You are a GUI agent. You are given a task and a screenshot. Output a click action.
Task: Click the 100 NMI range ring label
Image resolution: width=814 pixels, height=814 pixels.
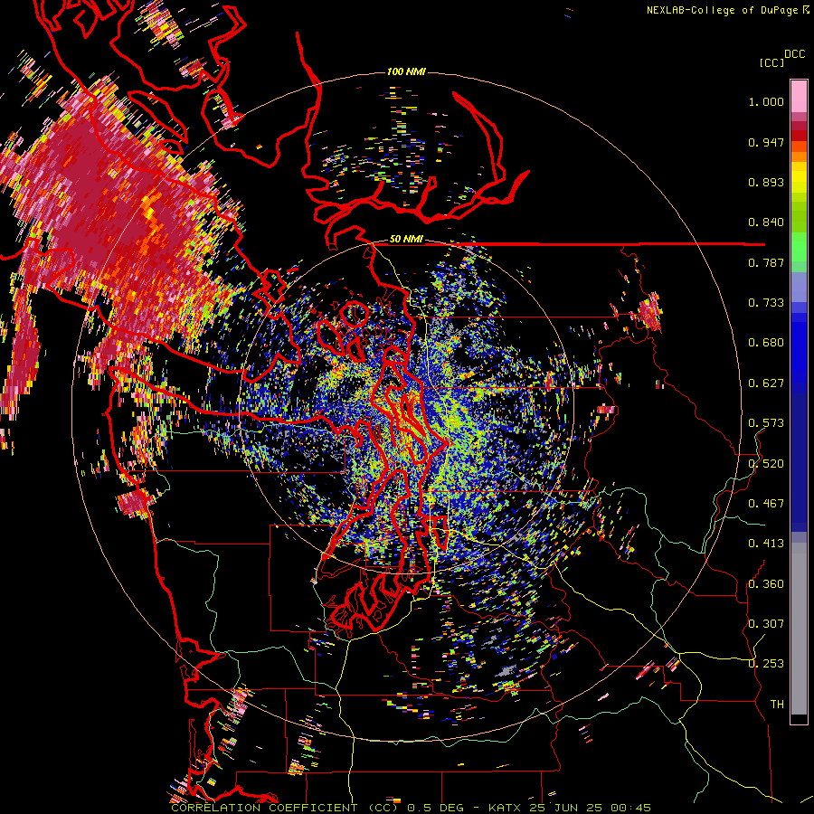click(406, 71)
